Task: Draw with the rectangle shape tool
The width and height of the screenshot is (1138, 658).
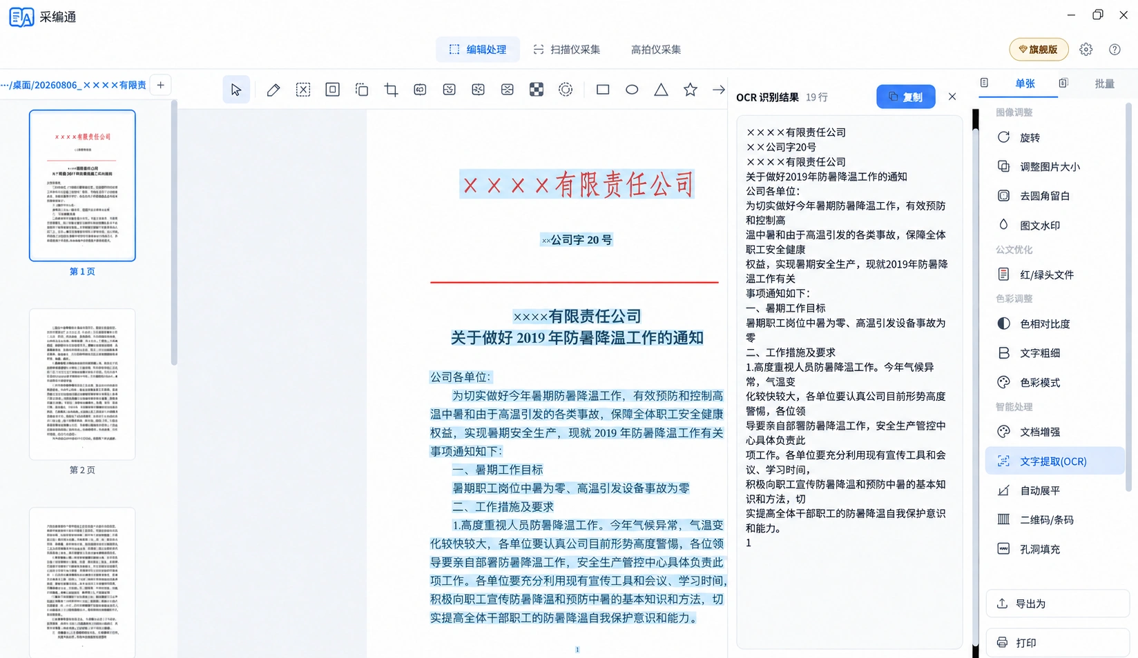Action: click(x=603, y=90)
